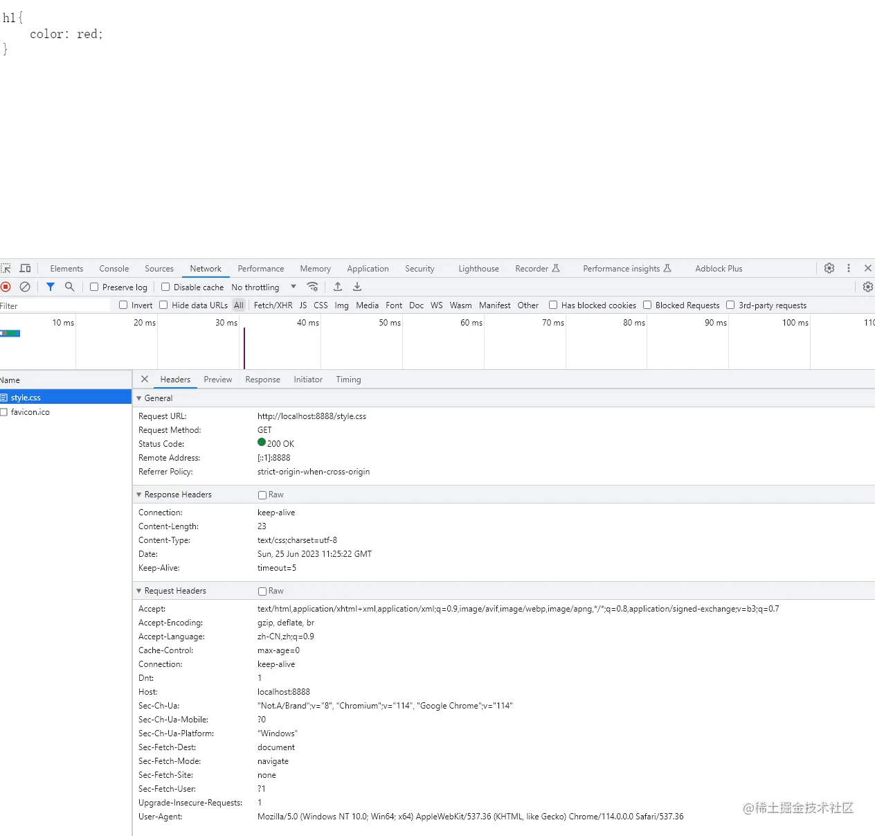Filter requests by WS
This screenshot has height=836, width=875.
coord(436,305)
